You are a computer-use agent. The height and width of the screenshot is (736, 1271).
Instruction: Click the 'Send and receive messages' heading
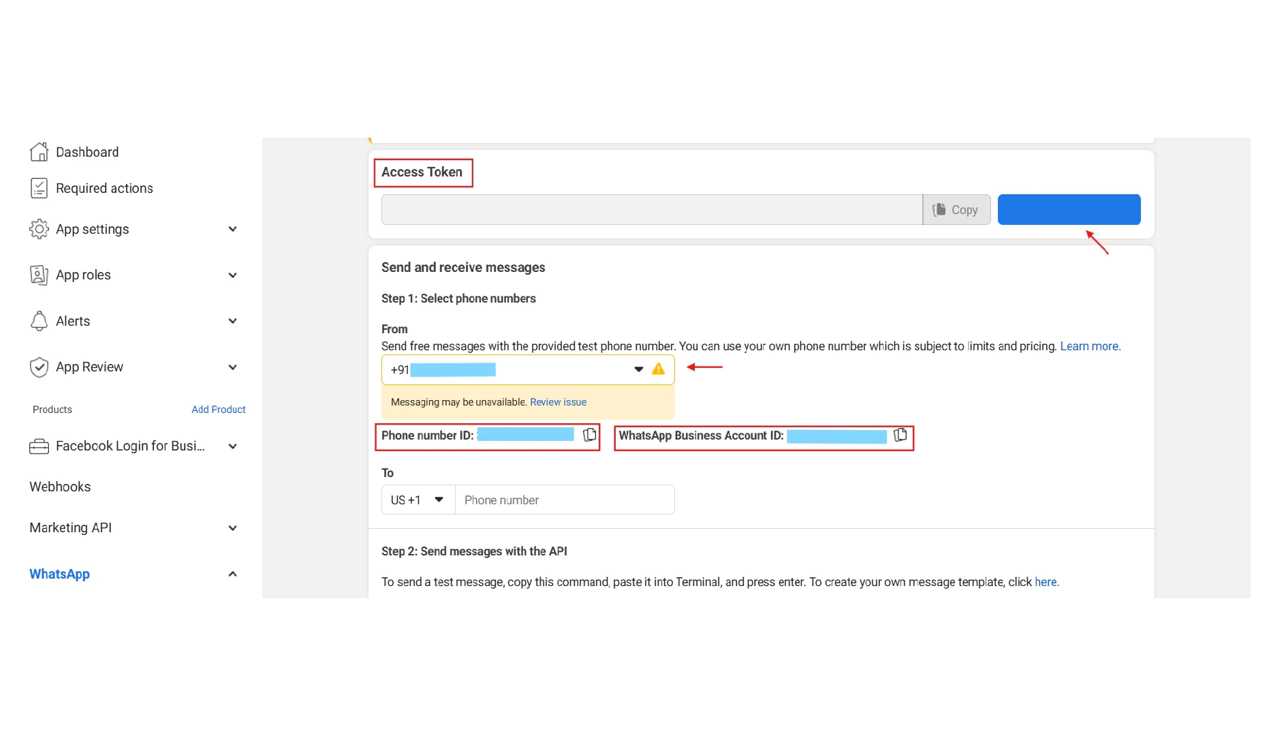pos(463,267)
